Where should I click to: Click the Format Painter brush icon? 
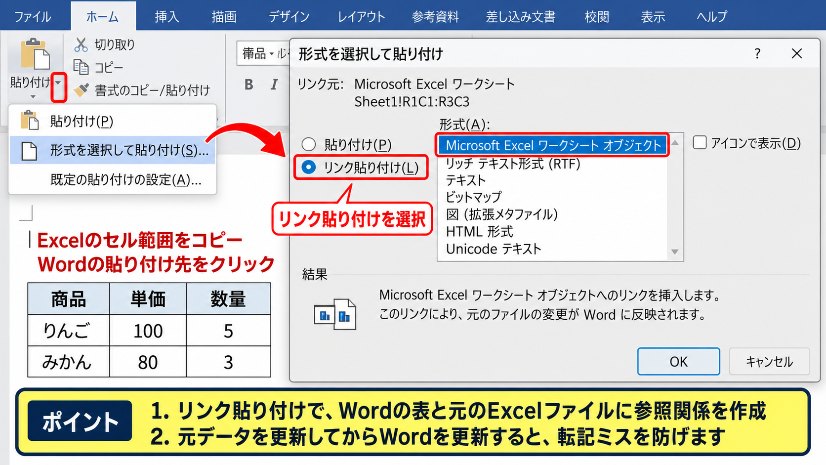point(81,90)
